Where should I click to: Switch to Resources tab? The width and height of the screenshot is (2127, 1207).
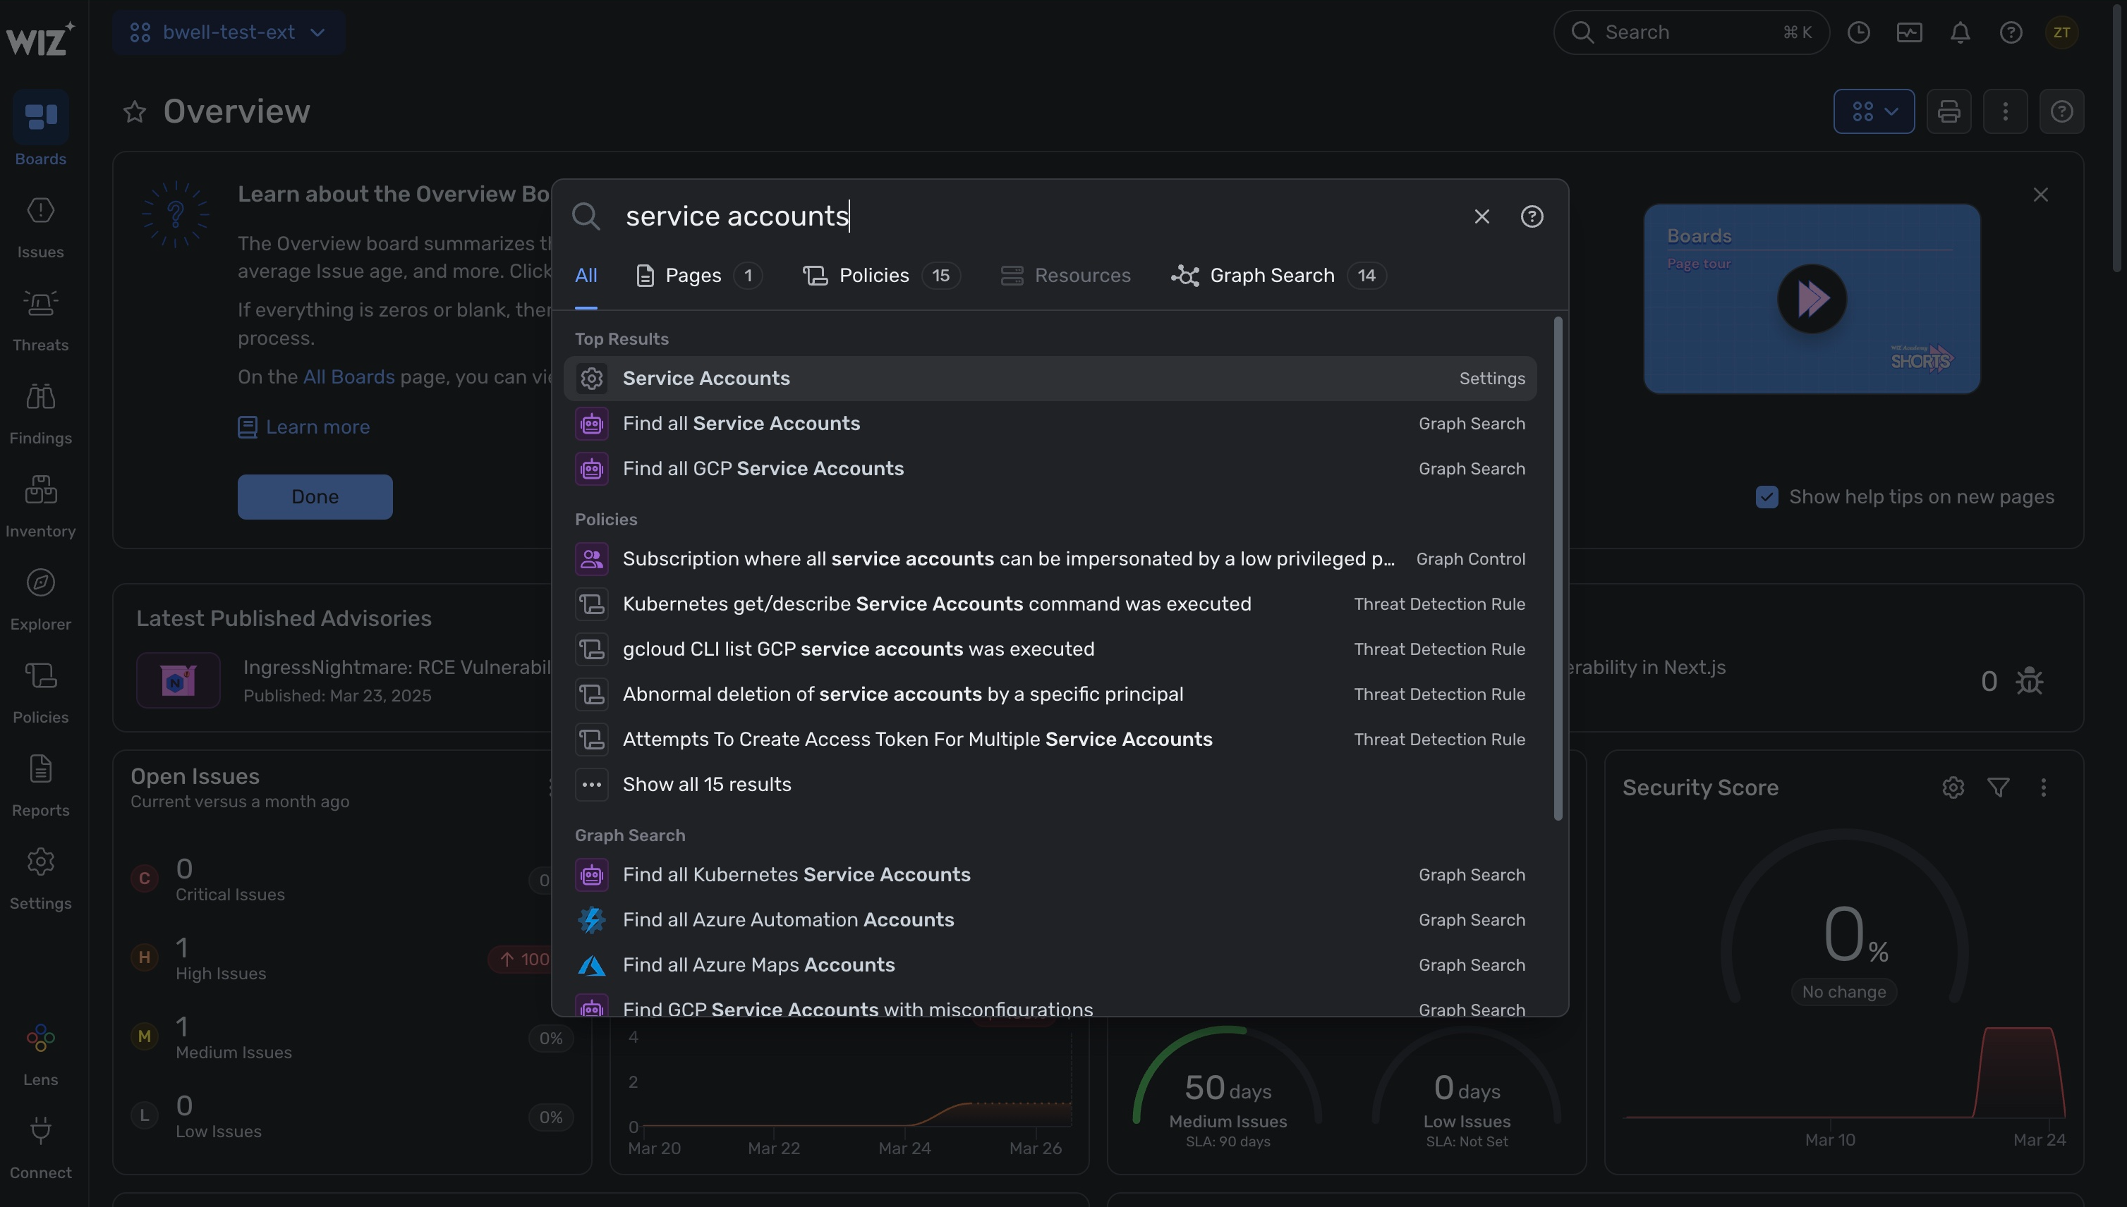1065,275
